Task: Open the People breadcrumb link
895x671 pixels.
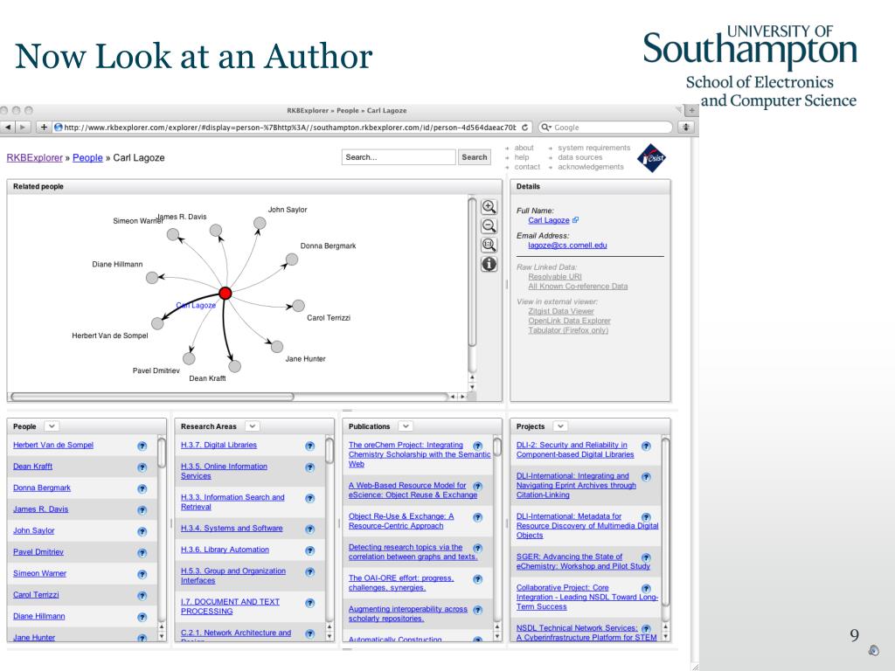Action: click(87, 157)
